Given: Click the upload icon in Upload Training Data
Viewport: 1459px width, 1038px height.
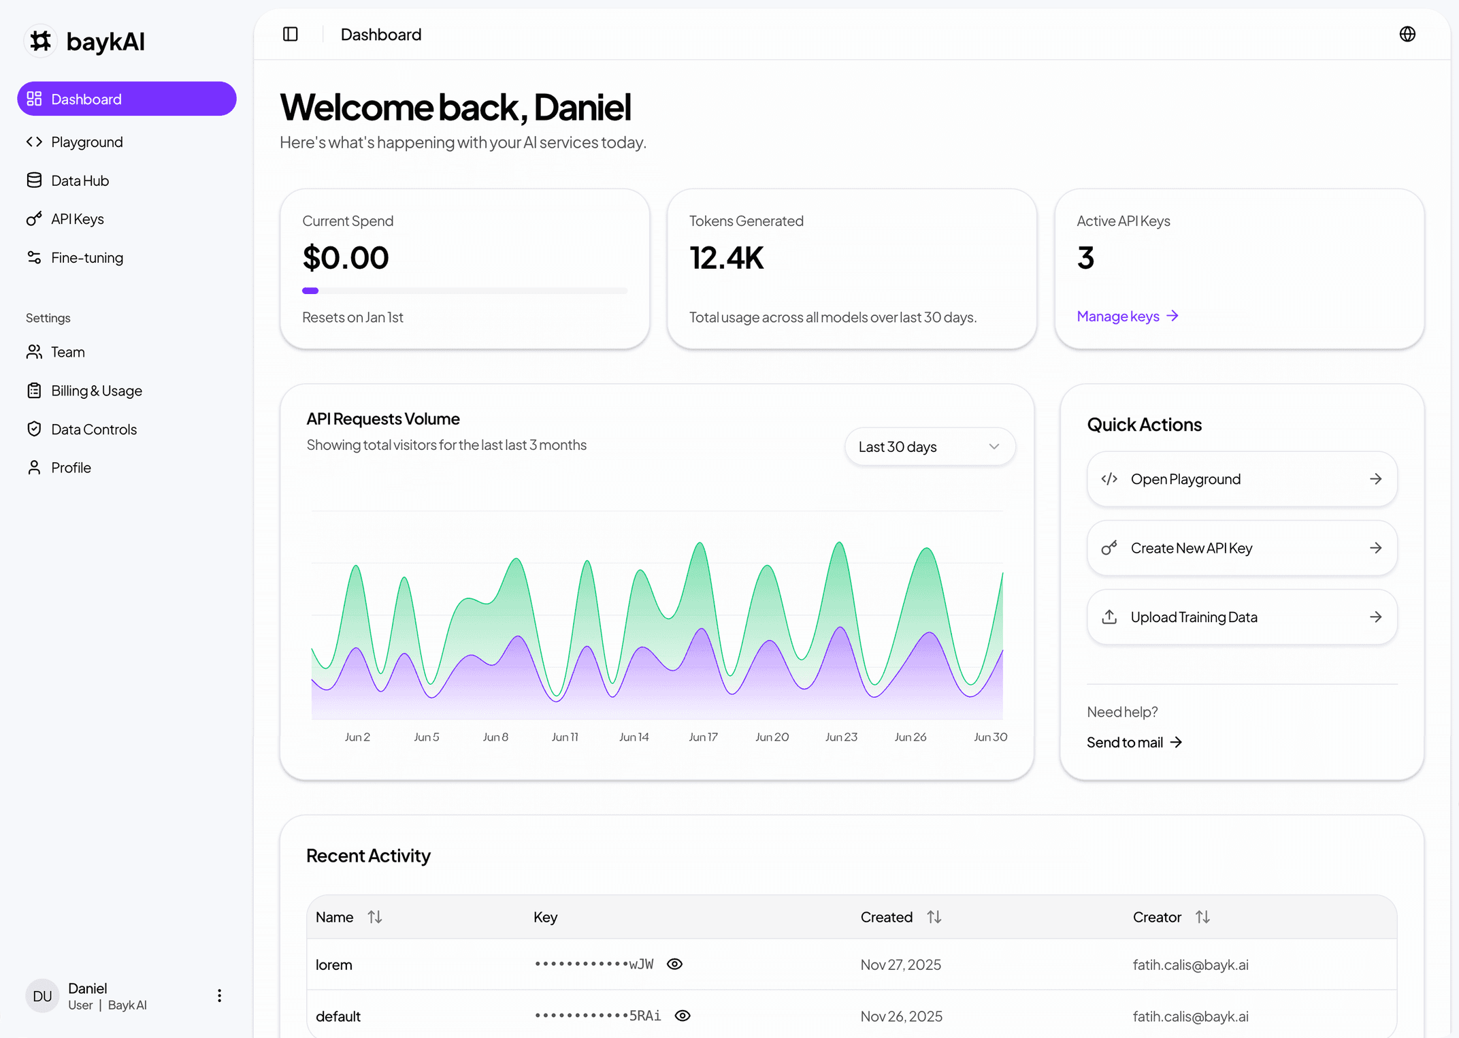Looking at the screenshot, I should coord(1109,617).
